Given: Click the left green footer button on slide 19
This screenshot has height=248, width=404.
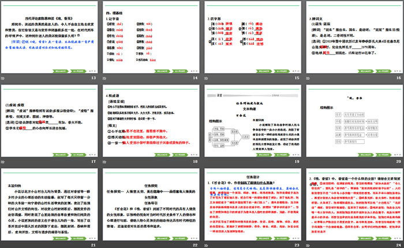Looking at the screenshot, I should (265, 154).
